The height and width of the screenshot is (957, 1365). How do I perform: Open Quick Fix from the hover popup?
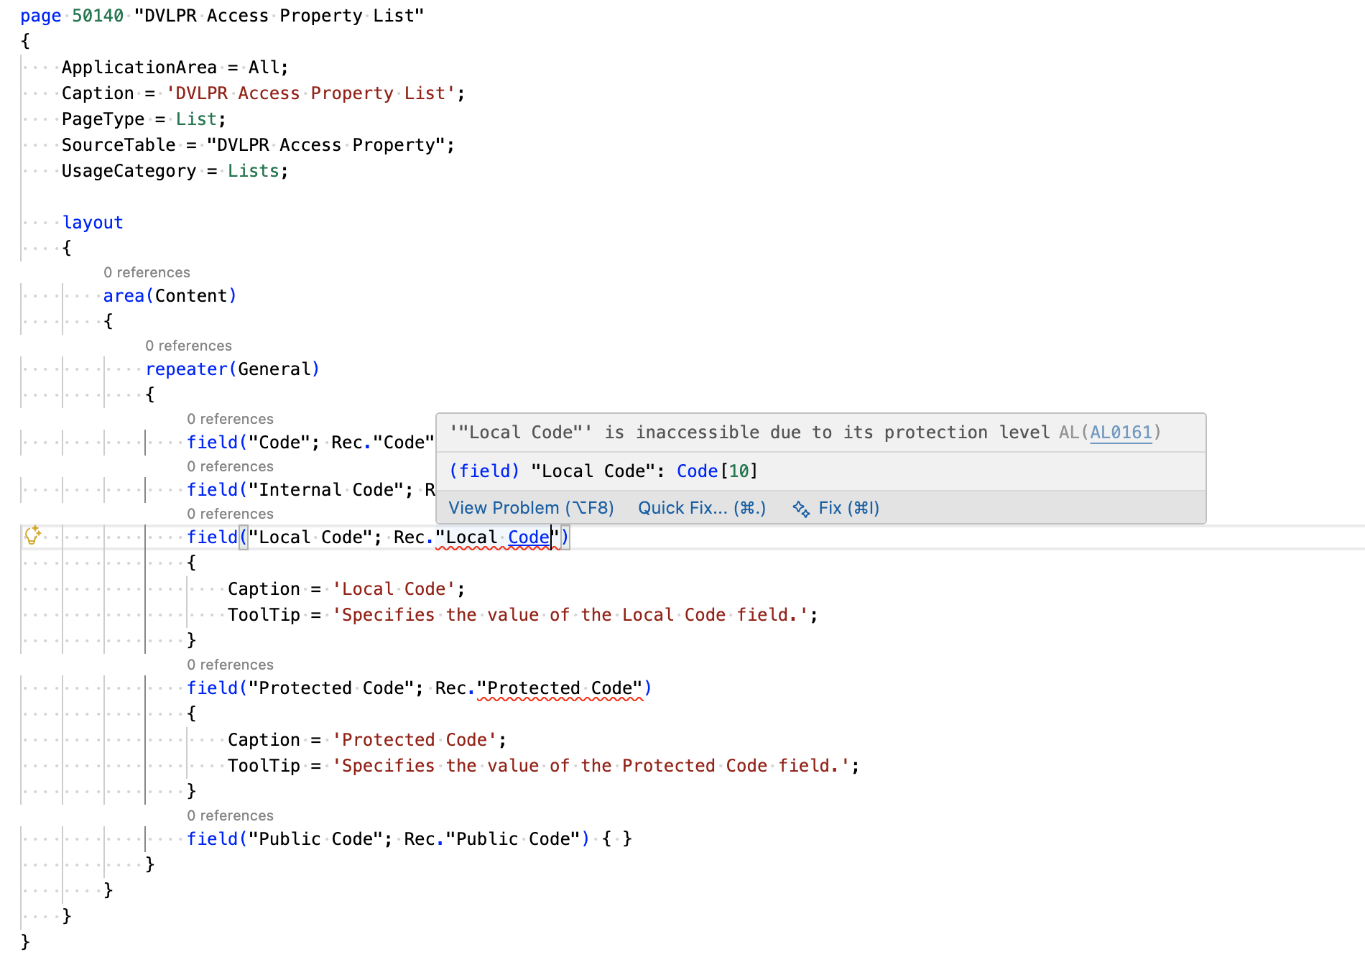coord(701,509)
